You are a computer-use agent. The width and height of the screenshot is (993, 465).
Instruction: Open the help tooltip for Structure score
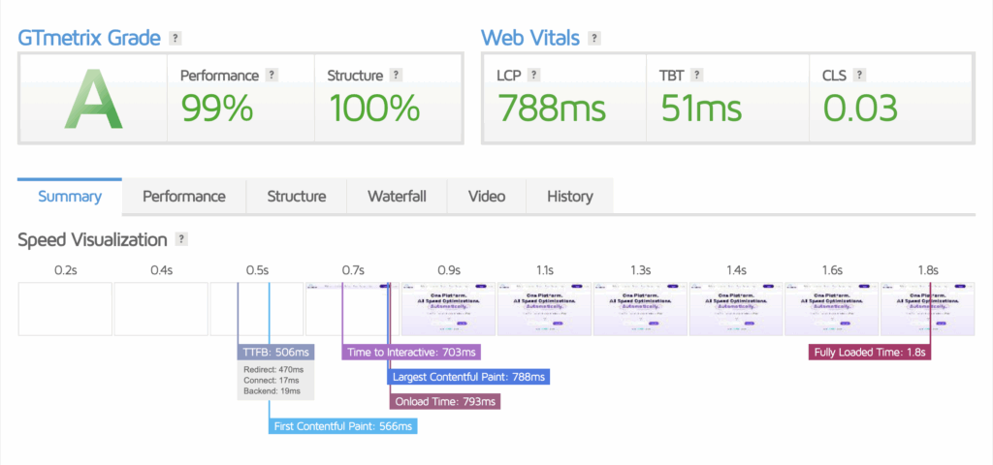click(396, 76)
